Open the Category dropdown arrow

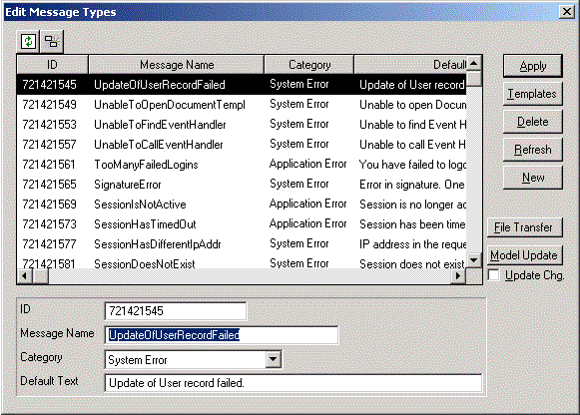point(274,359)
